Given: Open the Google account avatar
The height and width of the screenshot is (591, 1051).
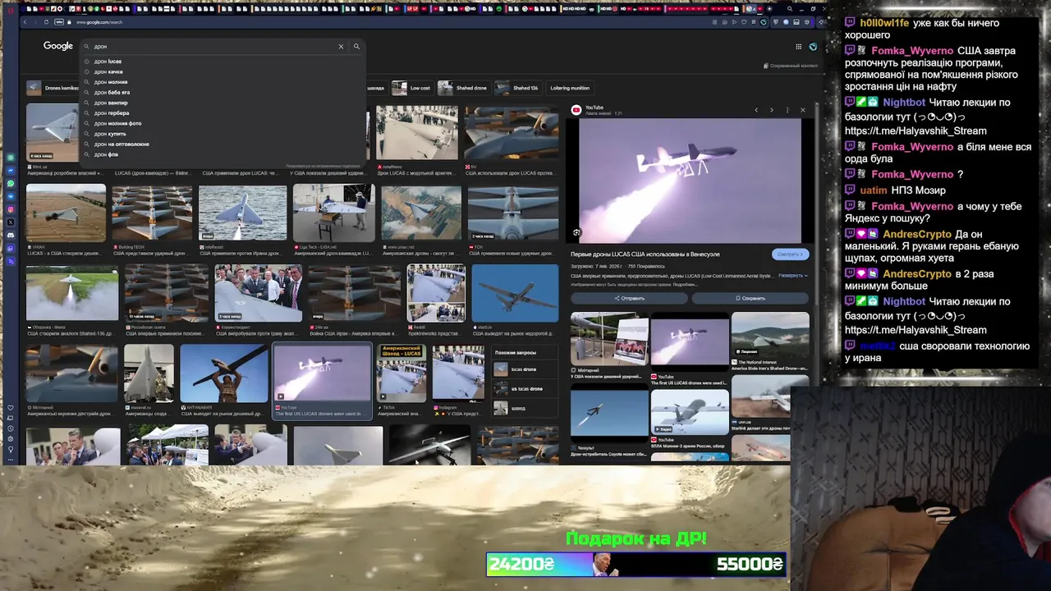Looking at the screenshot, I should (813, 47).
